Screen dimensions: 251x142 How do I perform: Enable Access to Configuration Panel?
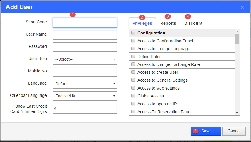133,41
